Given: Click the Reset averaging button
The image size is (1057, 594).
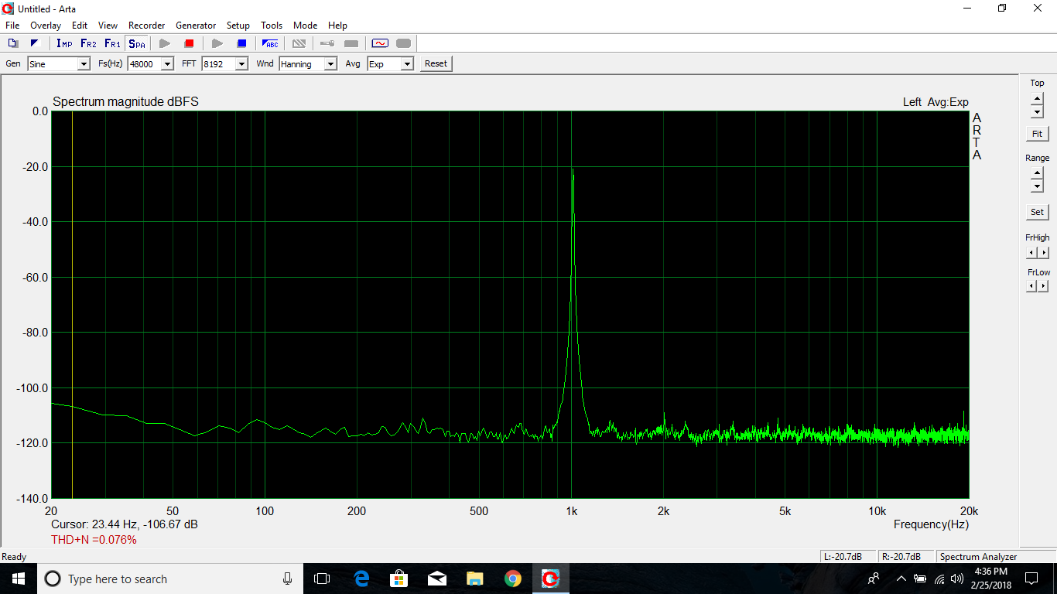Looking at the screenshot, I should [x=436, y=63].
